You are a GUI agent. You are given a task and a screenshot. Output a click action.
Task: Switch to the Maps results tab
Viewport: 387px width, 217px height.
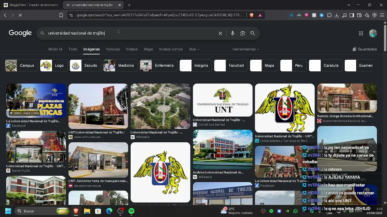pyautogui.click(x=148, y=49)
